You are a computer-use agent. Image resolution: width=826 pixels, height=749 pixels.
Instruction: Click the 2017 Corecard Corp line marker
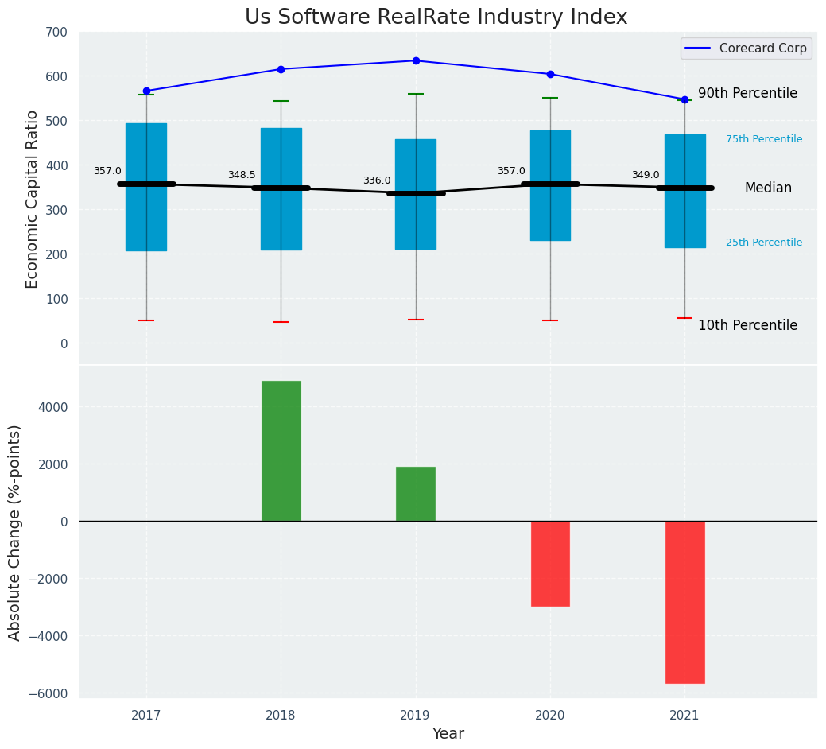146,91
